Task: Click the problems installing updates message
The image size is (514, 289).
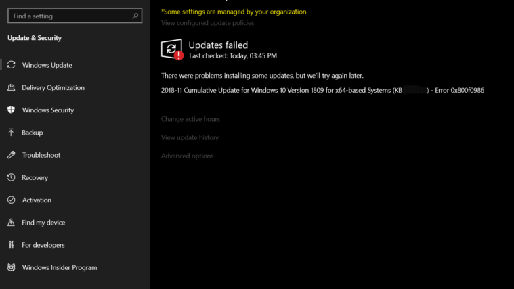Action: tap(262, 76)
